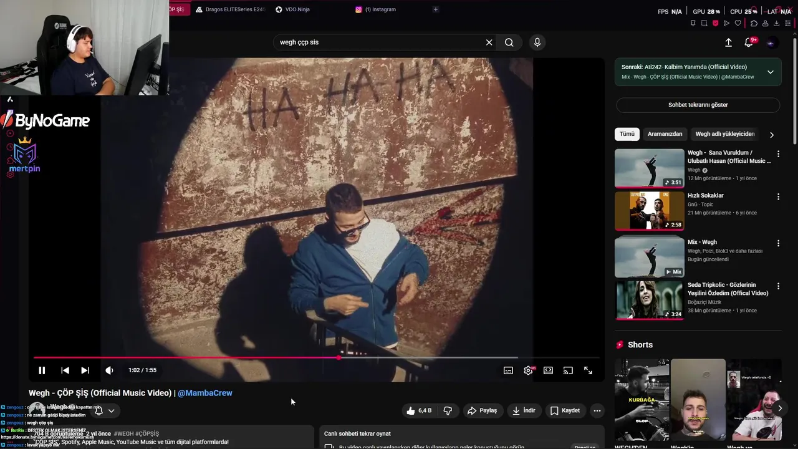This screenshot has width=798, height=449.
Task: Mute the video volume
Action: coord(109,370)
